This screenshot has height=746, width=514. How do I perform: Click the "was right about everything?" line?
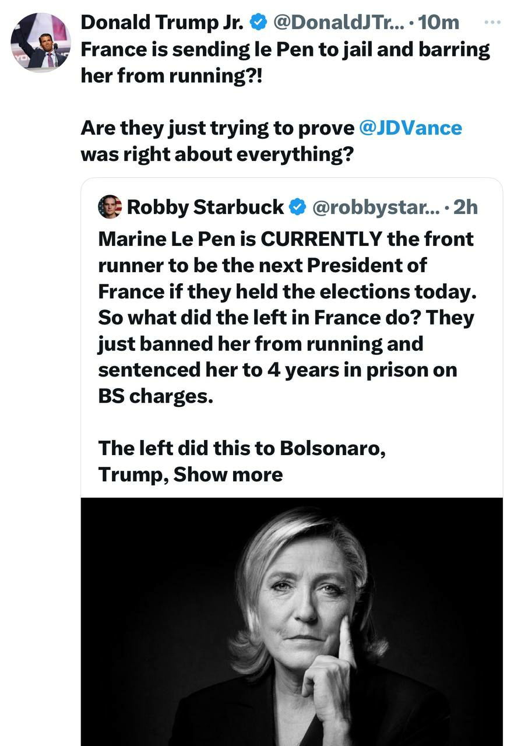click(x=217, y=154)
